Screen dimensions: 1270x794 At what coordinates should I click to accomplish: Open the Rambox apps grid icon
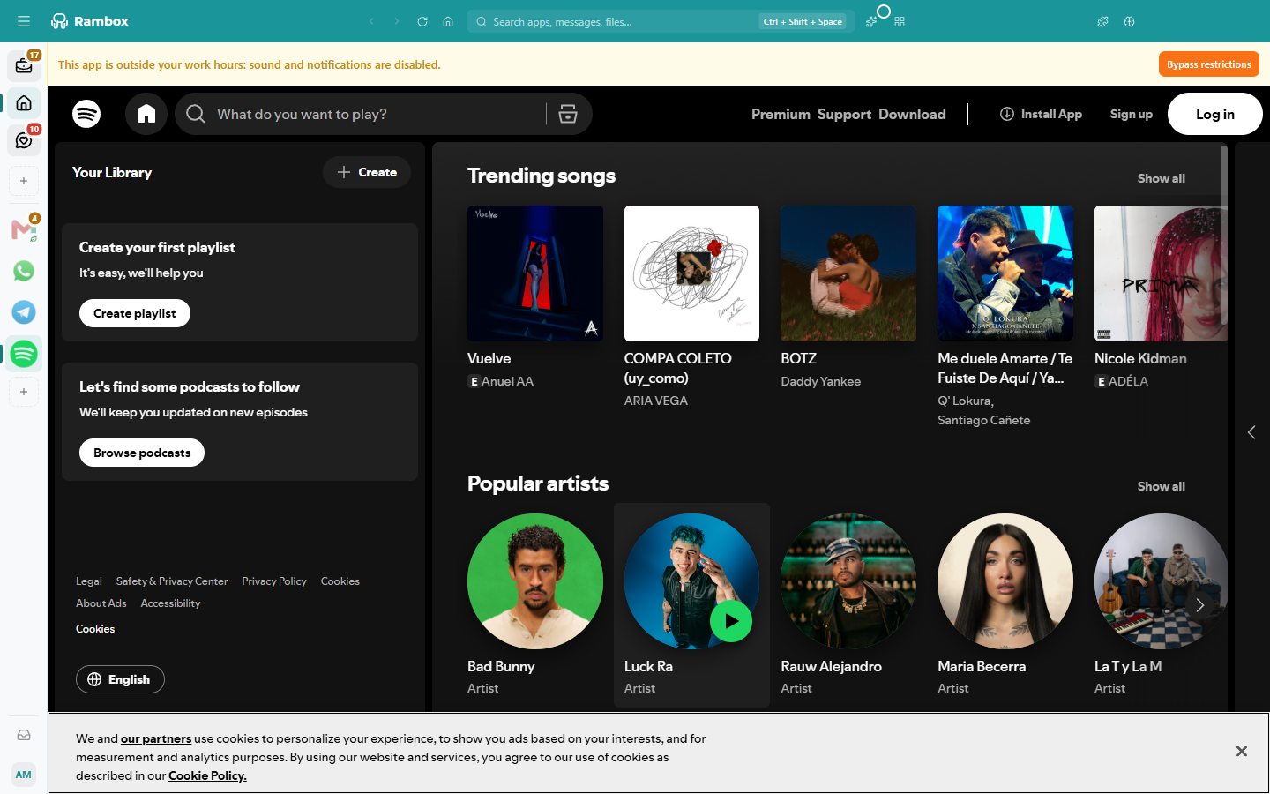click(x=900, y=21)
